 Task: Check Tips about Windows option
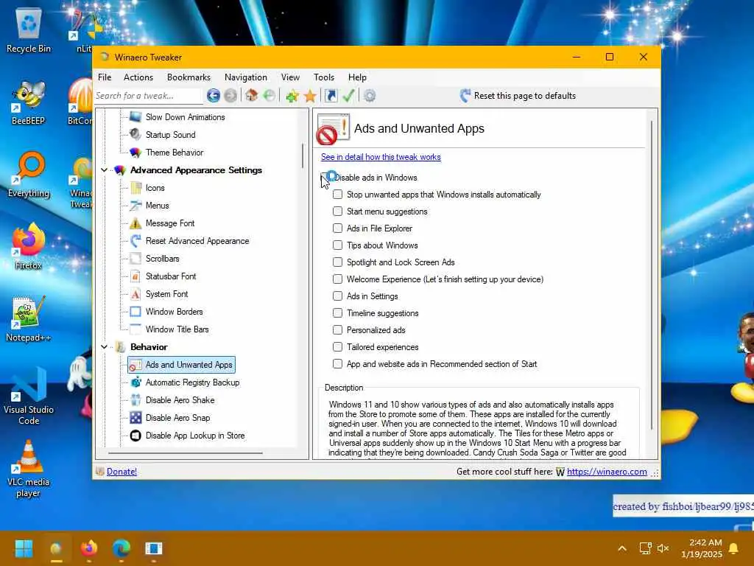[337, 245]
